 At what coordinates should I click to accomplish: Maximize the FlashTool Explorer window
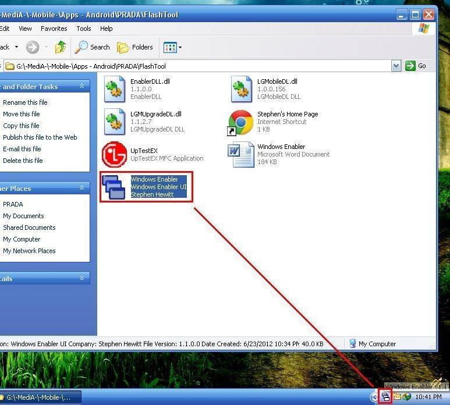point(415,15)
